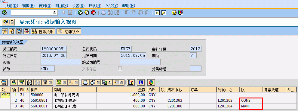Image resolution: width=298 pixels, height=111 pixels.
Task: Toggle the 文本存在 checkbox
Action: 120,69
